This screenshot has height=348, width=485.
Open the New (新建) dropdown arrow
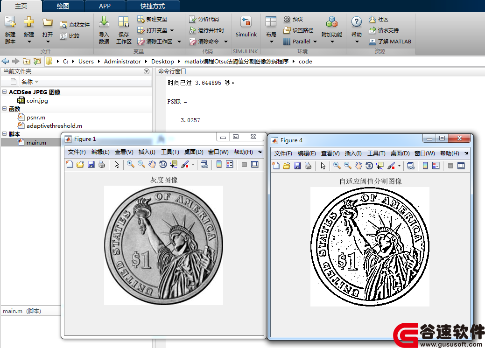tap(29, 42)
